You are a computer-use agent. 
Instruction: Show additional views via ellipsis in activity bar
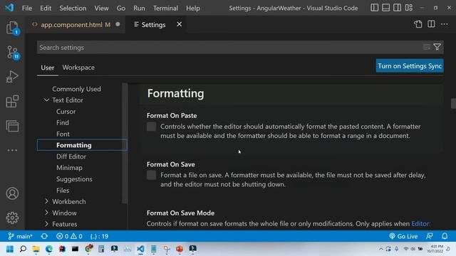pos(12,150)
